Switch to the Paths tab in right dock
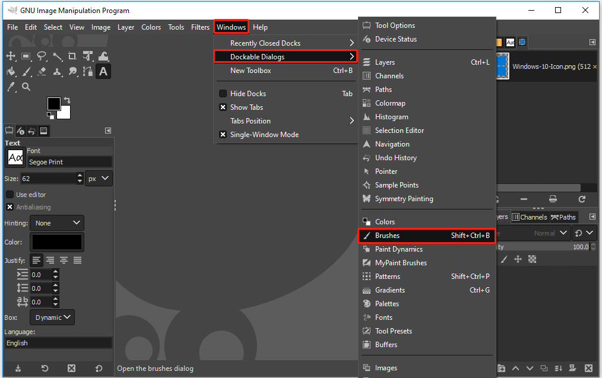 coord(563,217)
